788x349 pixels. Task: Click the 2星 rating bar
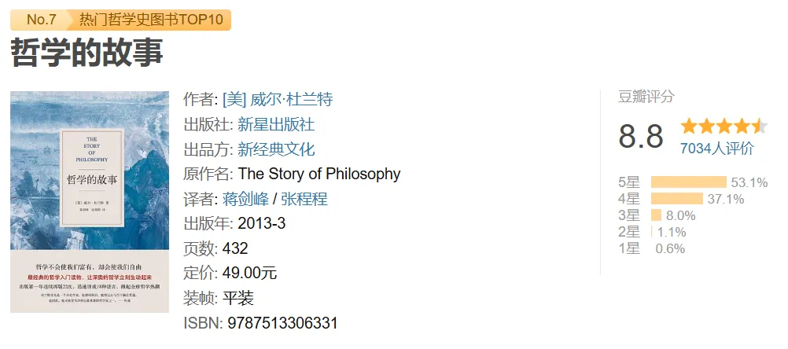pos(652,232)
